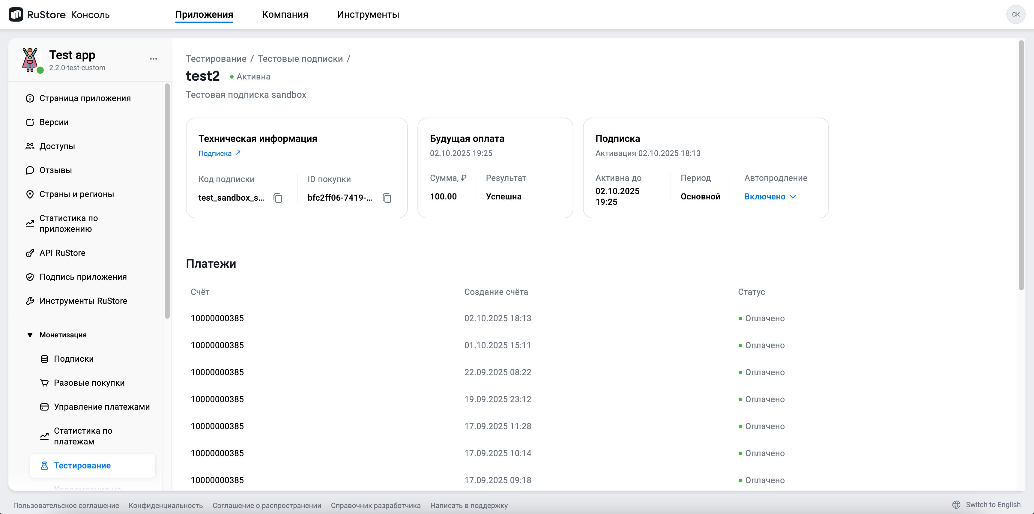Select the Тестирование flask icon
1034x514 pixels.
coord(45,465)
